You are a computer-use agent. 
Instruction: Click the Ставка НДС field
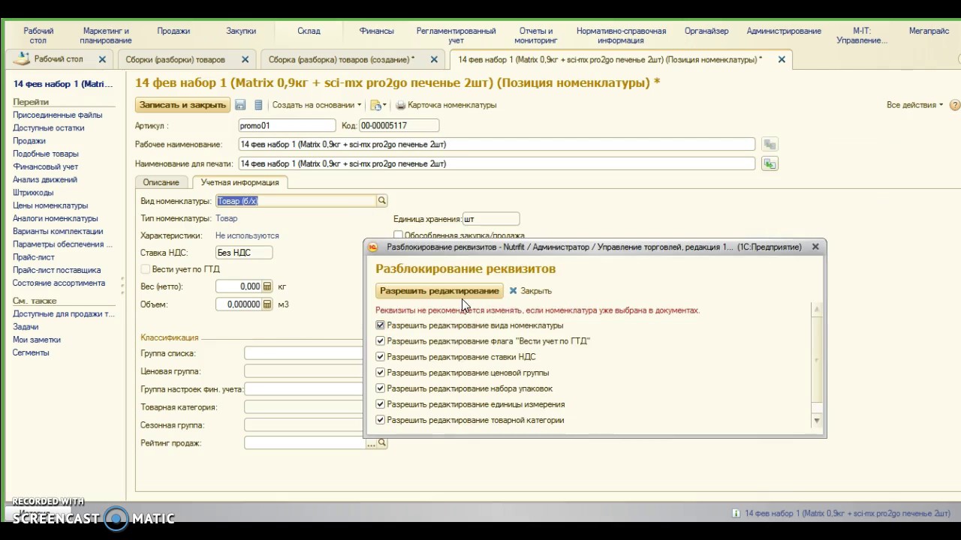[x=244, y=253]
